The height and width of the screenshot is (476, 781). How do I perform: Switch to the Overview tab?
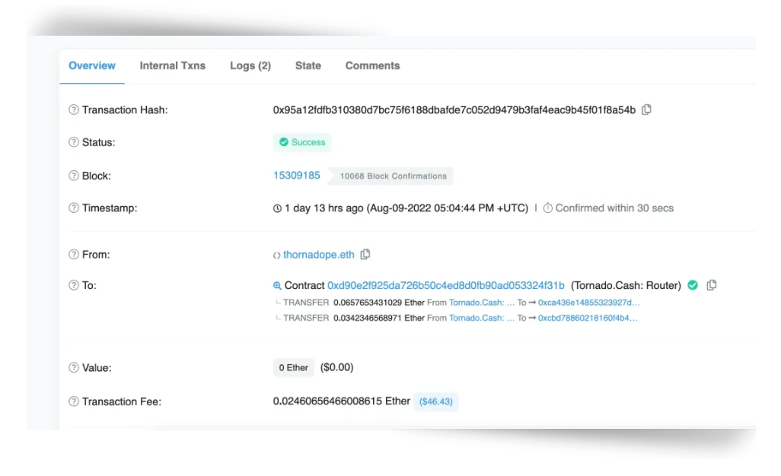91,65
